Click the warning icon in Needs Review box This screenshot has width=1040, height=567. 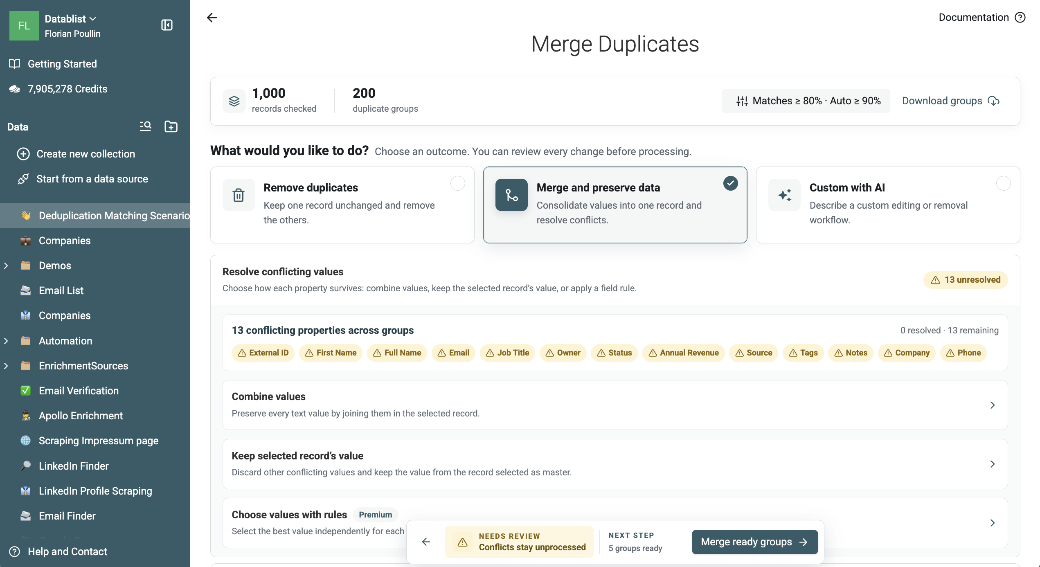coord(463,542)
